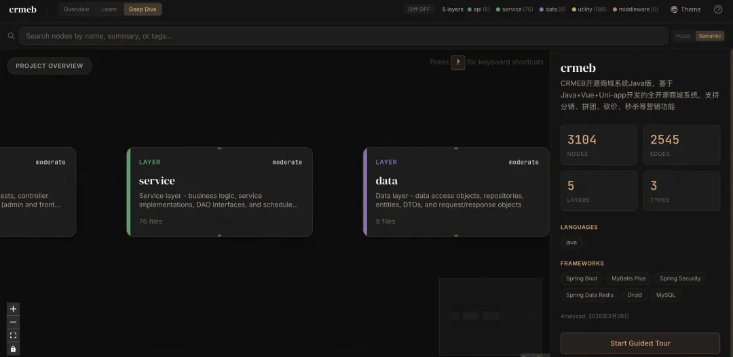Click the minimap overview panel

[x=491, y=316]
